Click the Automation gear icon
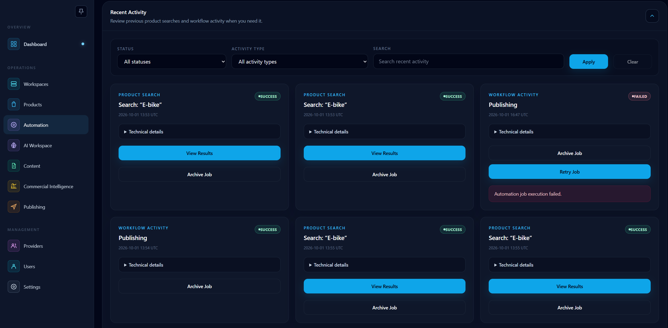Image resolution: width=668 pixels, height=328 pixels. pos(14,125)
